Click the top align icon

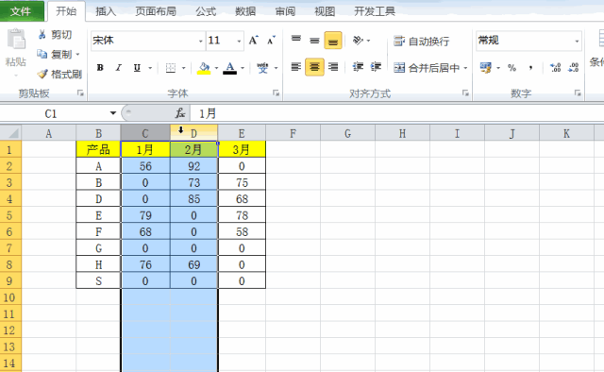[x=295, y=40]
